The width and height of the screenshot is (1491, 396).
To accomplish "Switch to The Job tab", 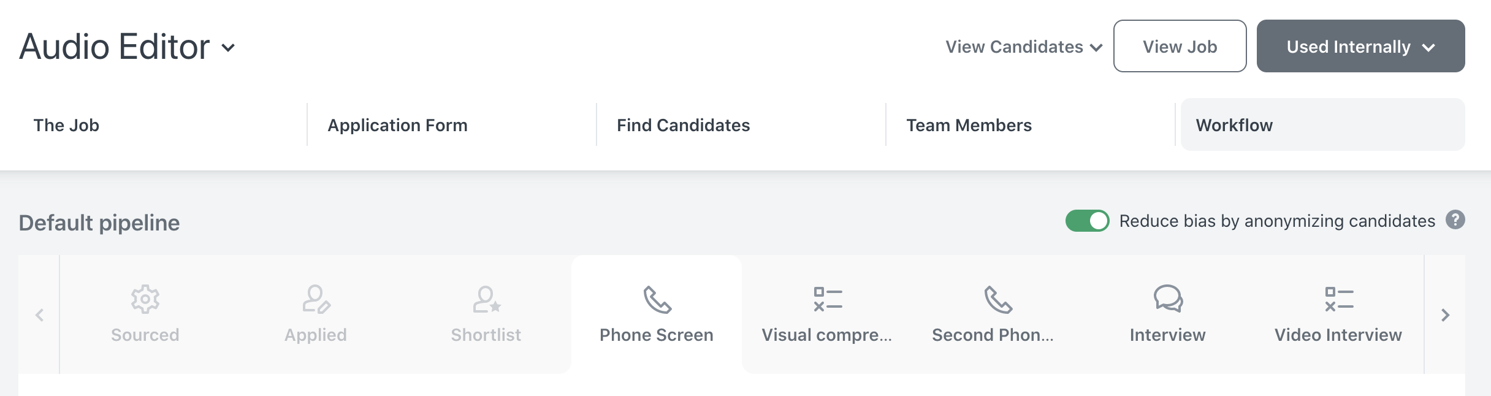I will [66, 125].
